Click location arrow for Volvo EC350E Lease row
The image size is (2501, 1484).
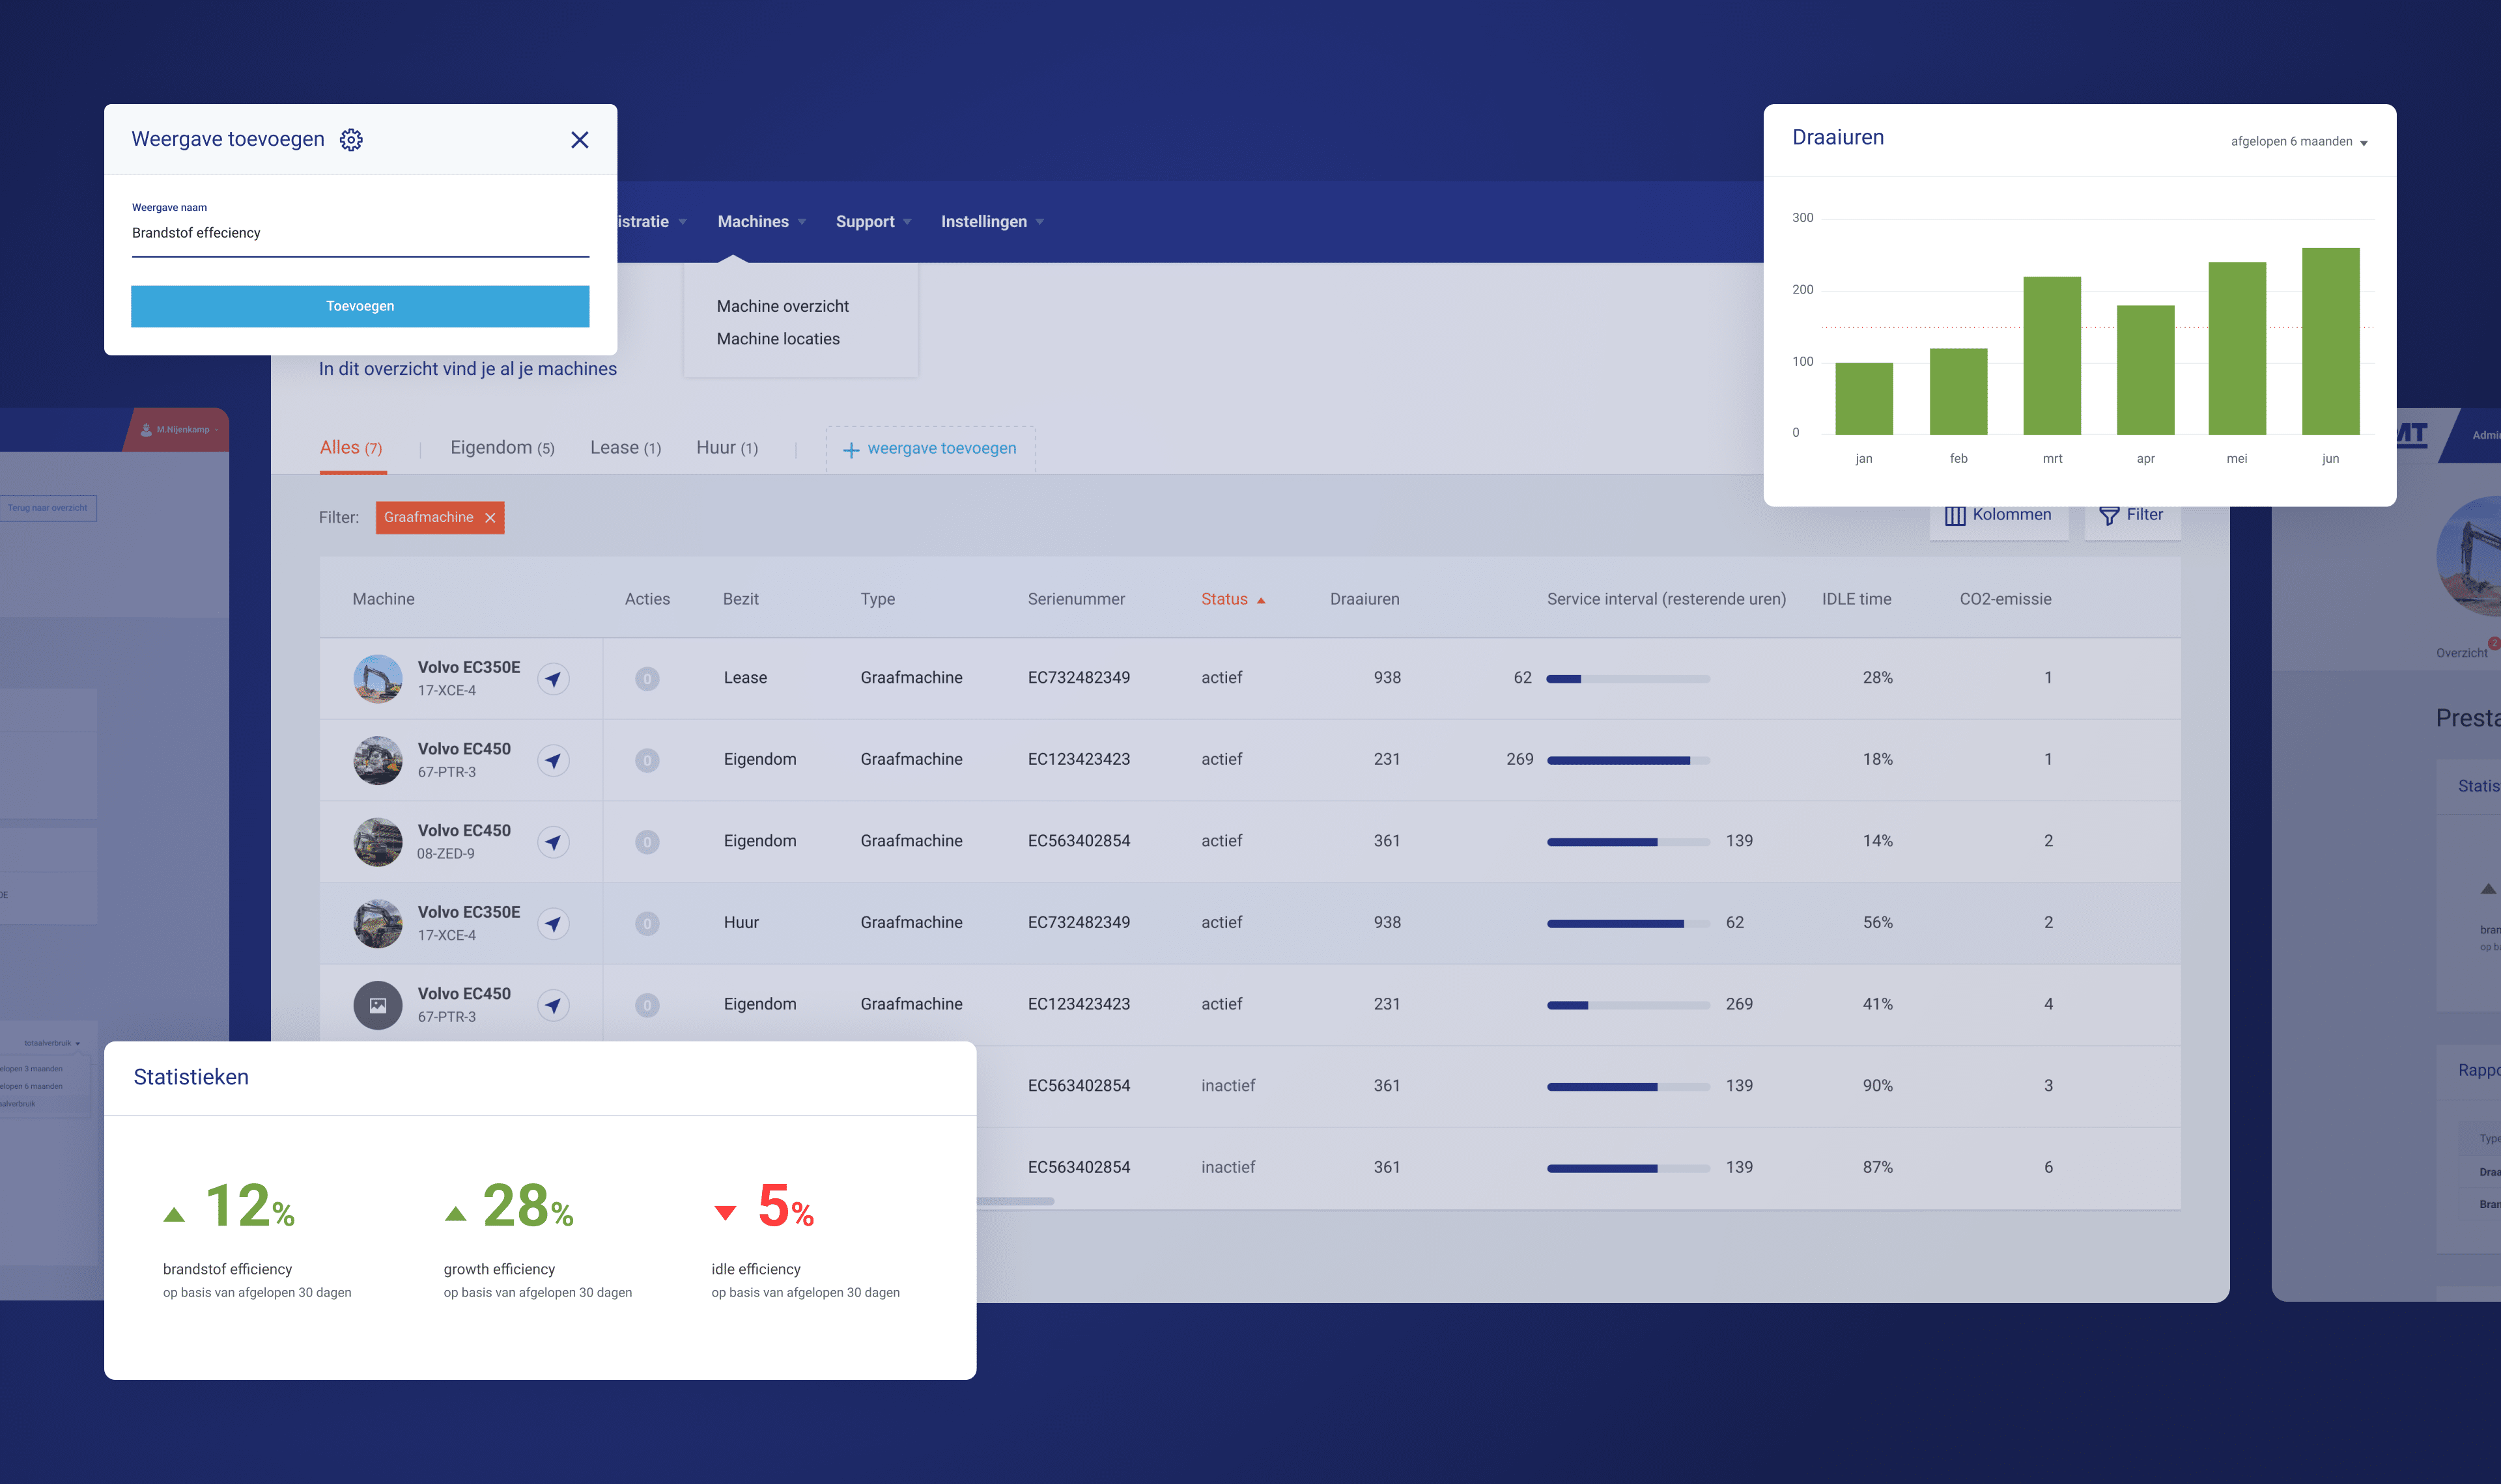pos(553,679)
